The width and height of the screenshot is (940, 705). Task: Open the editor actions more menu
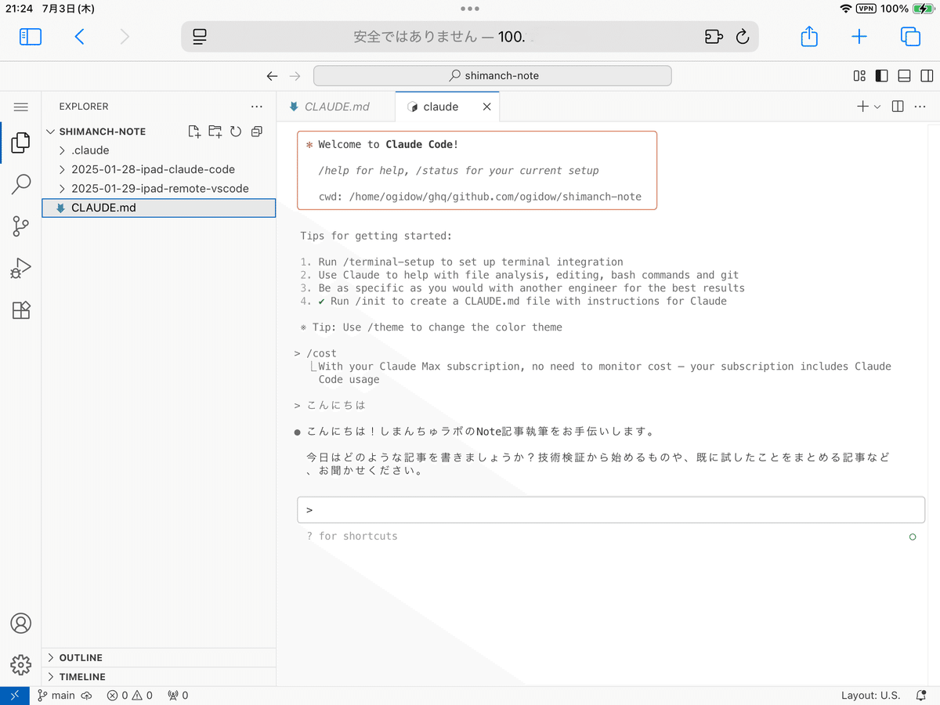[920, 106]
